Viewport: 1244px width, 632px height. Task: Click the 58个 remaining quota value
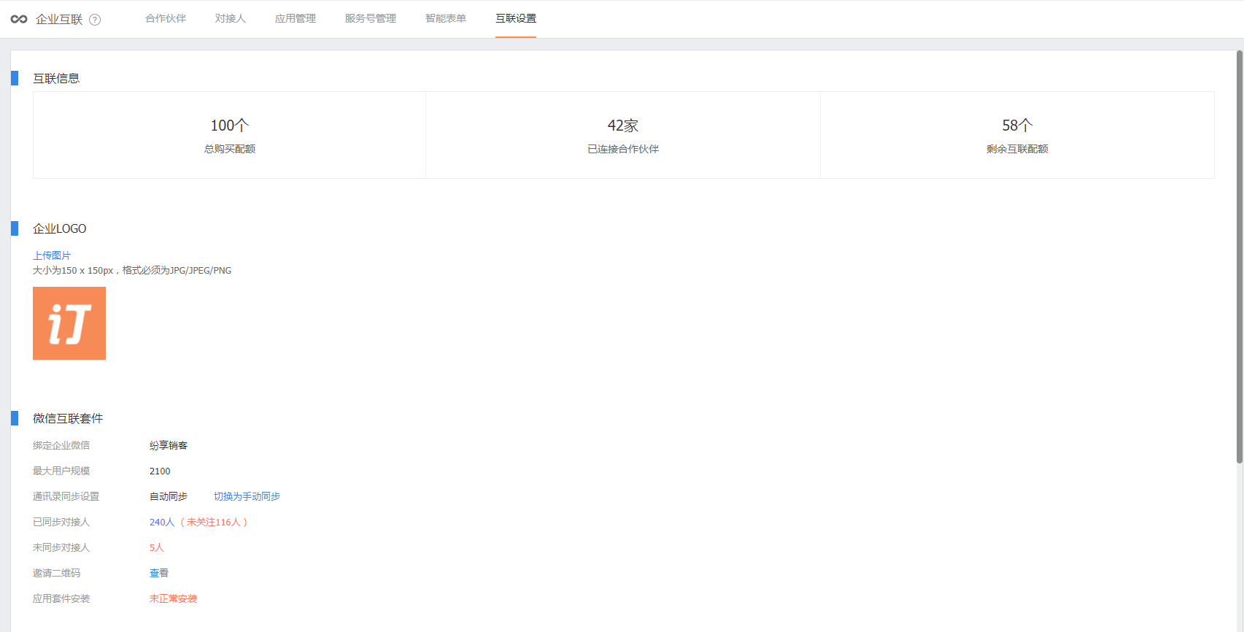(x=1017, y=126)
